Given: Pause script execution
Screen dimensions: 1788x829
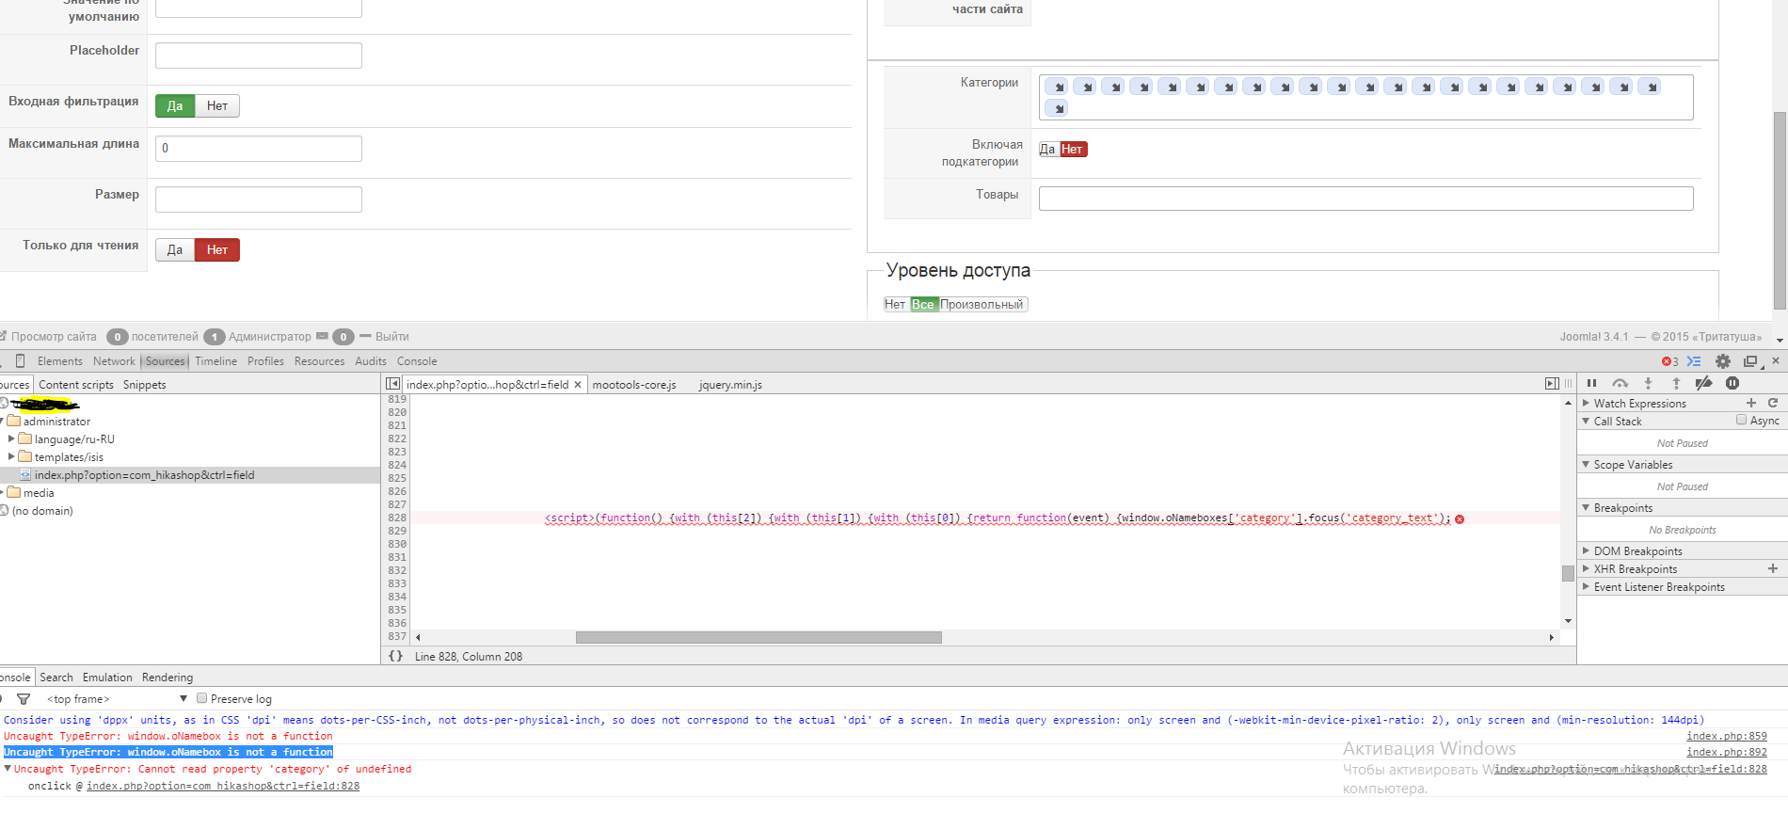Looking at the screenshot, I should click(1591, 383).
